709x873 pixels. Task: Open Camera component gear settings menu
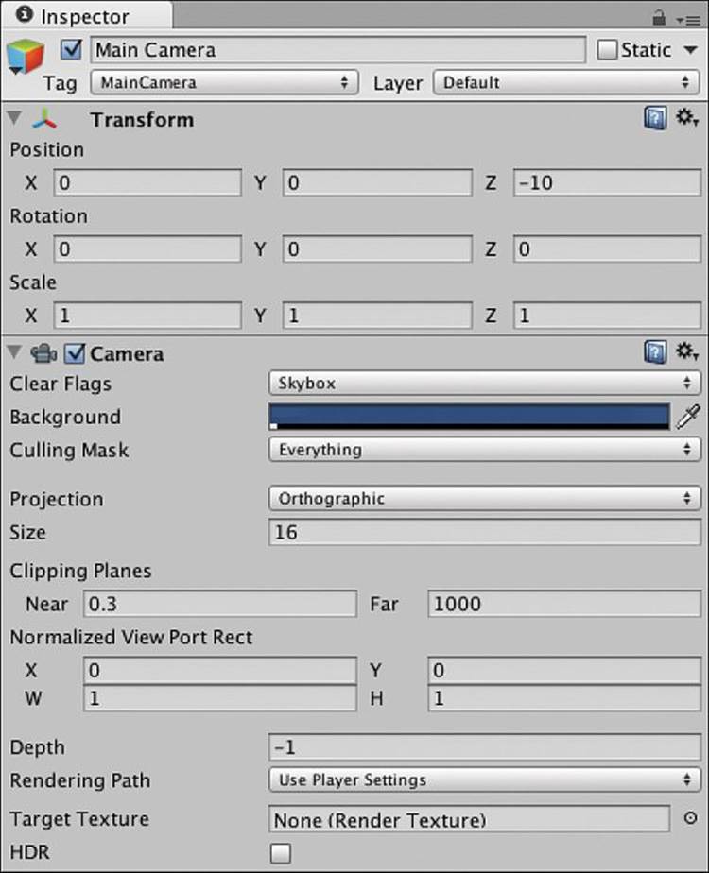pyautogui.click(x=687, y=351)
